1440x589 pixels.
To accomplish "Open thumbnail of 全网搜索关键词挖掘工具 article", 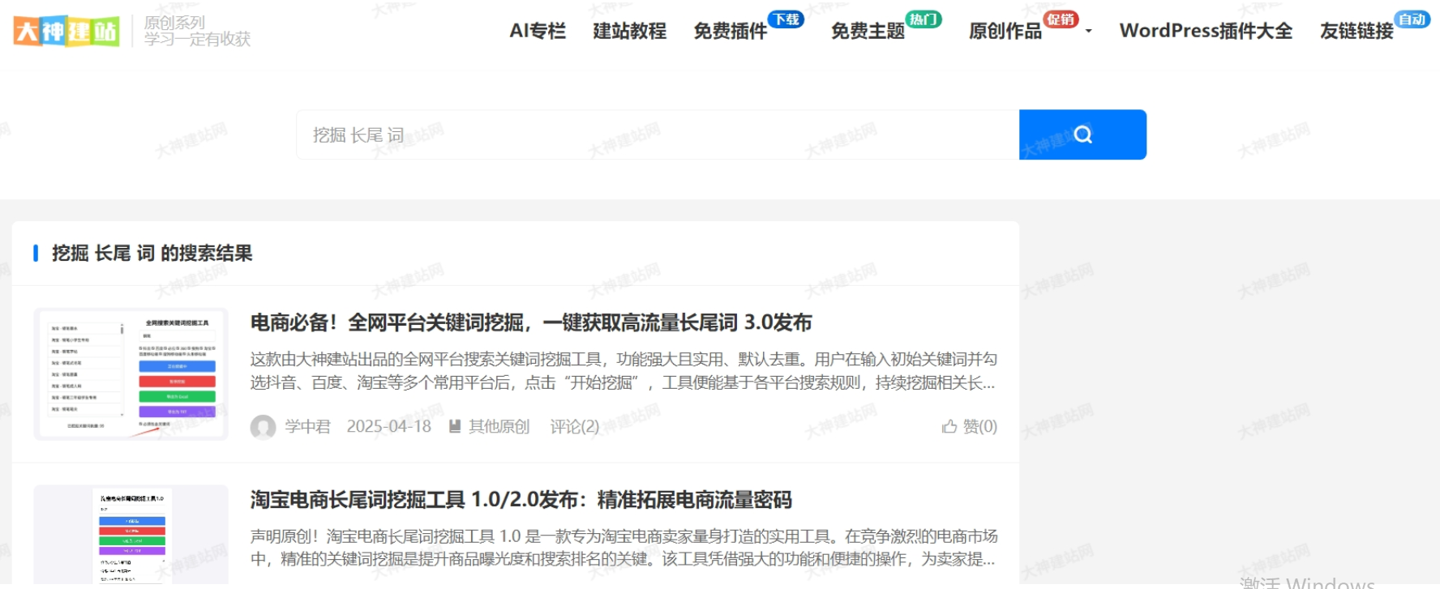I will (x=131, y=374).
